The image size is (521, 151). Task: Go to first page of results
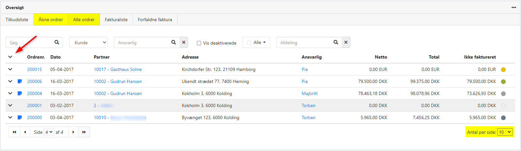(x=14, y=132)
